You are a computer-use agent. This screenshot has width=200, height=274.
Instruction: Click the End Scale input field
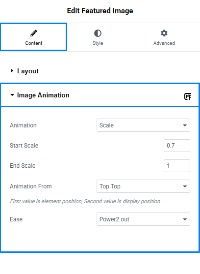[177, 166]
